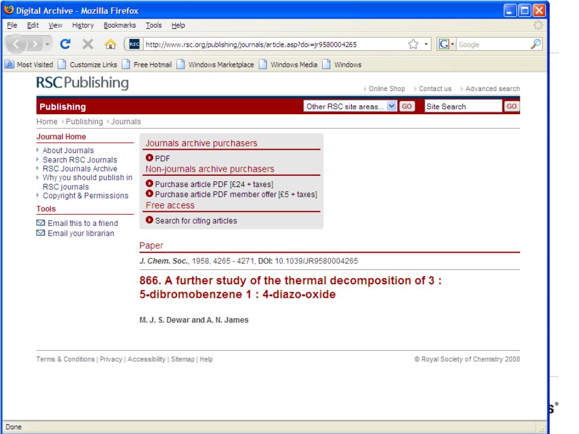The image size is (579, 434).
Task: Click the RSC site favicon in address bar
Action: (134, 44)
